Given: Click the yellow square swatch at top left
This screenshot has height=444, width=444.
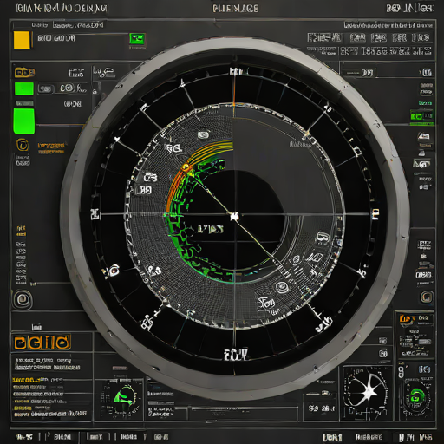Looking at the screenshot, I should tap(22, 40).
